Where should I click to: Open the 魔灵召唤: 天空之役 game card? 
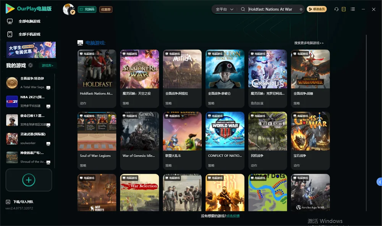point(139,78)
